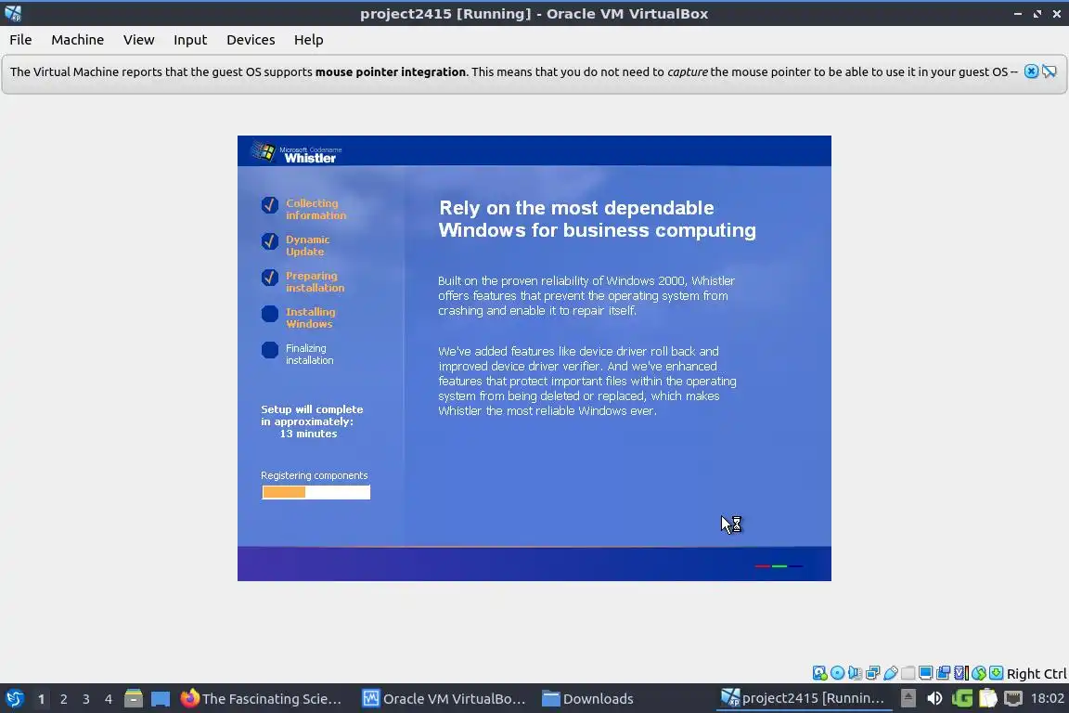This screenshot has height=713, width=1069.
Task: Open the Devices menu
Action: pos(251,40)
